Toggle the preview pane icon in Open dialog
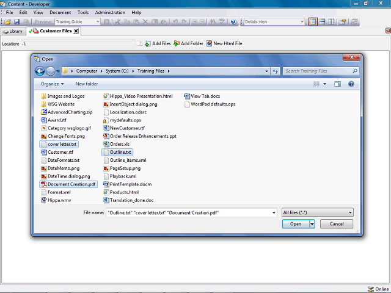The image size is (391, 293). tap(337, 84)
